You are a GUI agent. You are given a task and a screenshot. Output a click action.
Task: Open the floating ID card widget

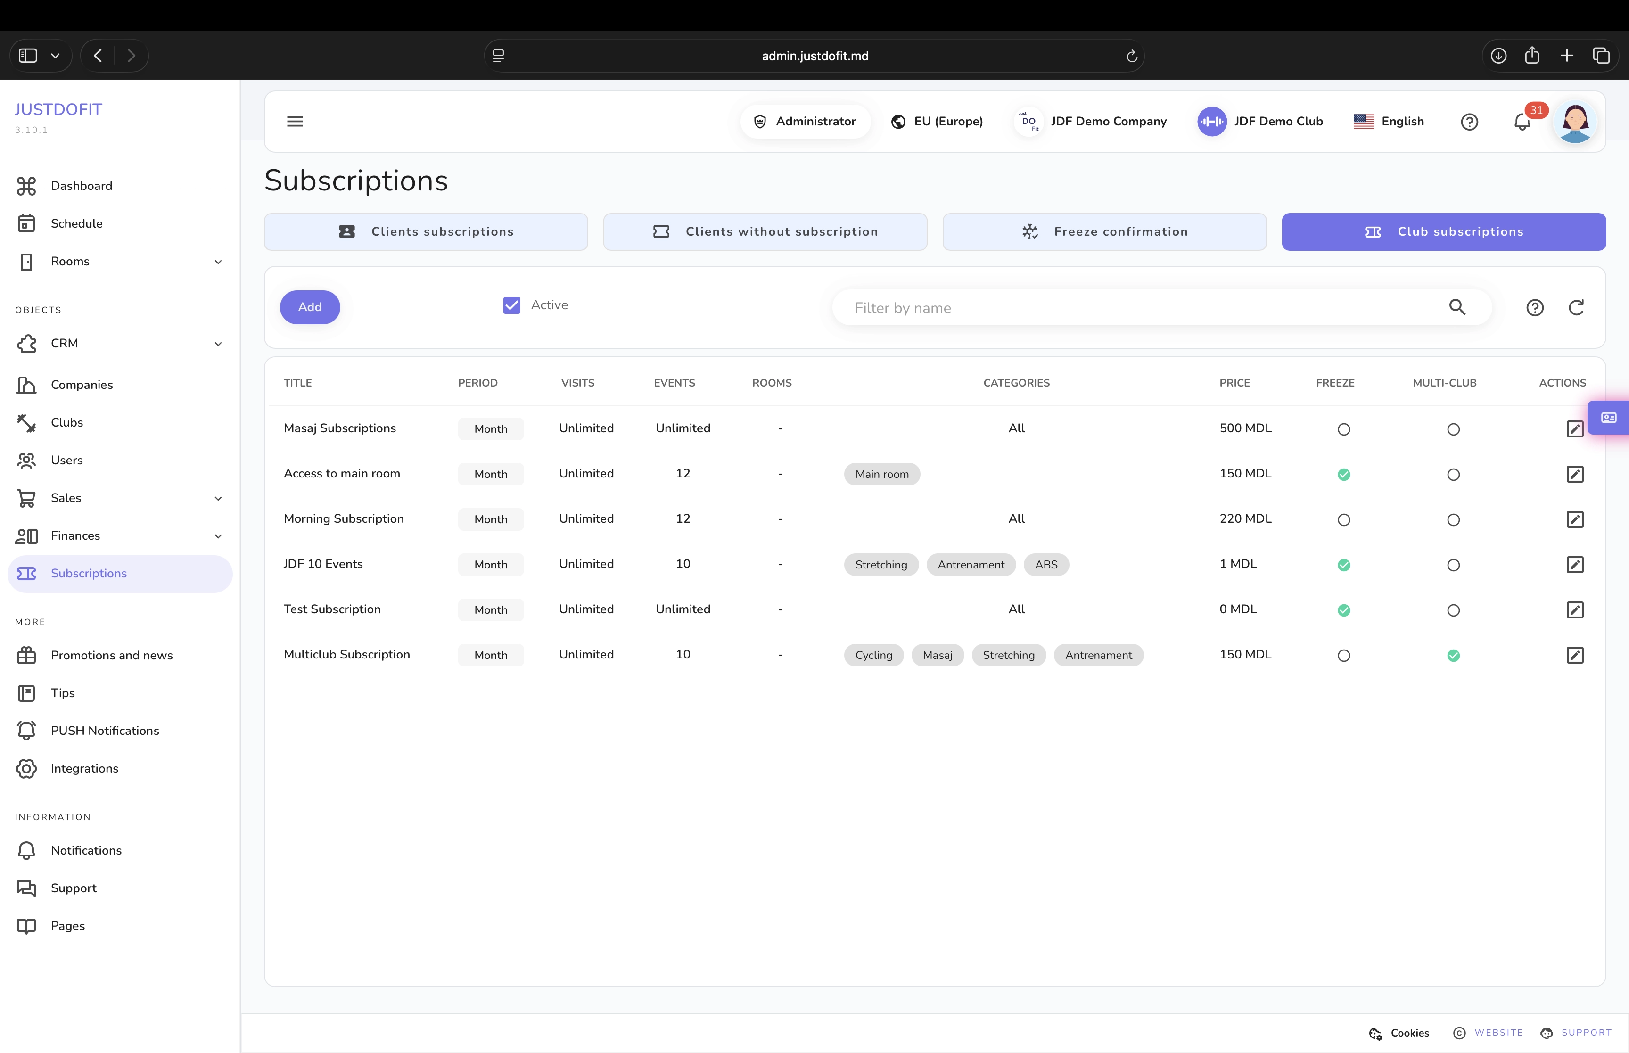click(x=1608, y=417)
